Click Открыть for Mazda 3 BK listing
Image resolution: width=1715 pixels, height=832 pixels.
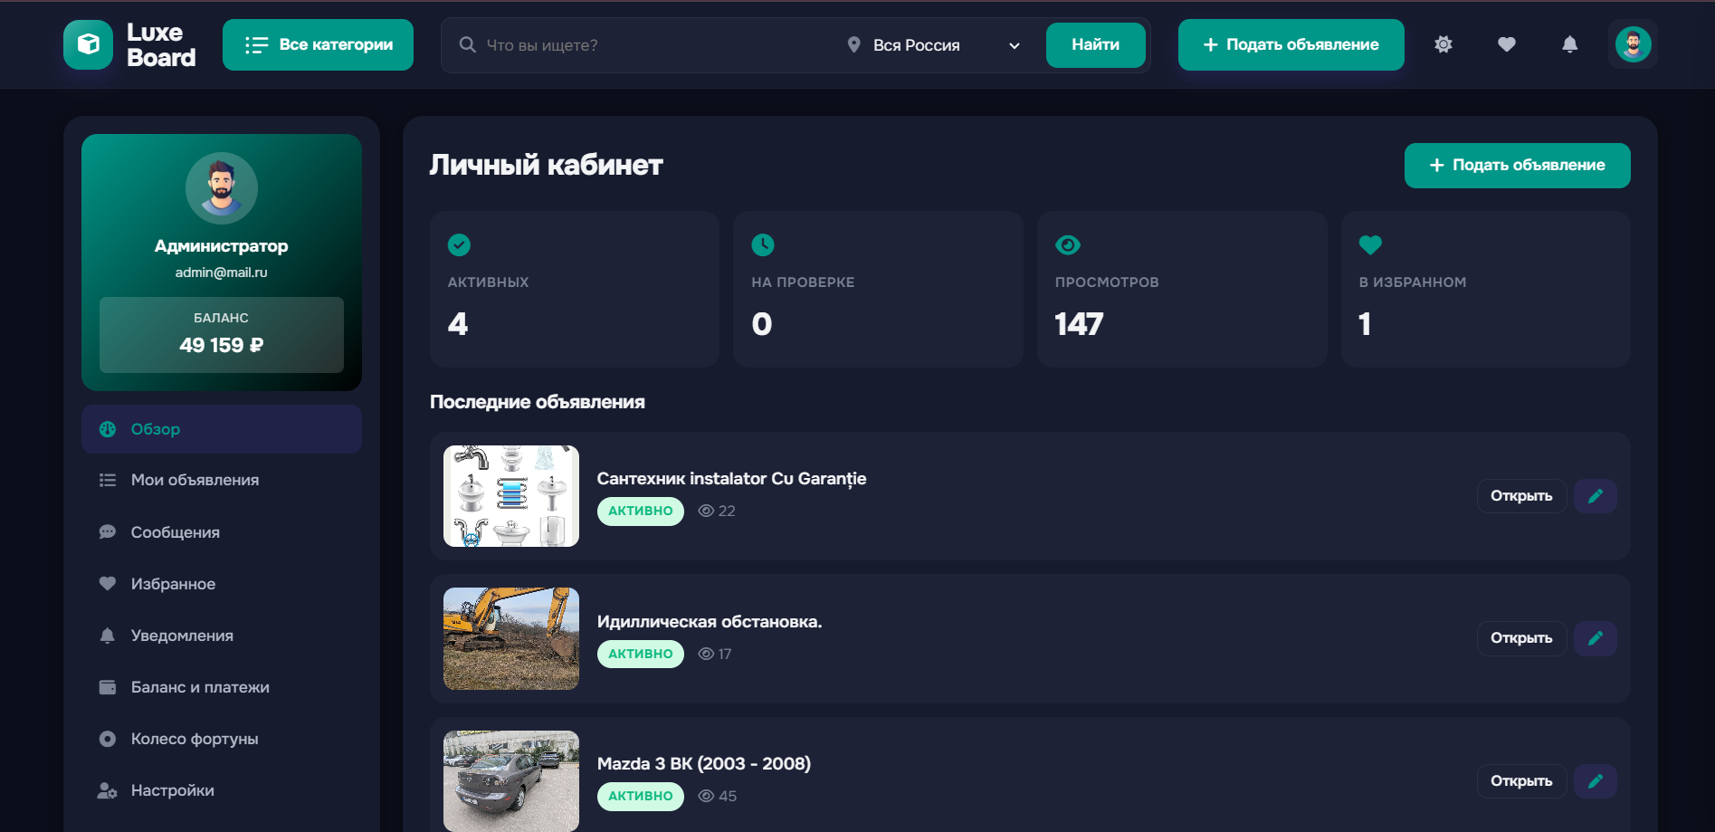click(1521, 781)
